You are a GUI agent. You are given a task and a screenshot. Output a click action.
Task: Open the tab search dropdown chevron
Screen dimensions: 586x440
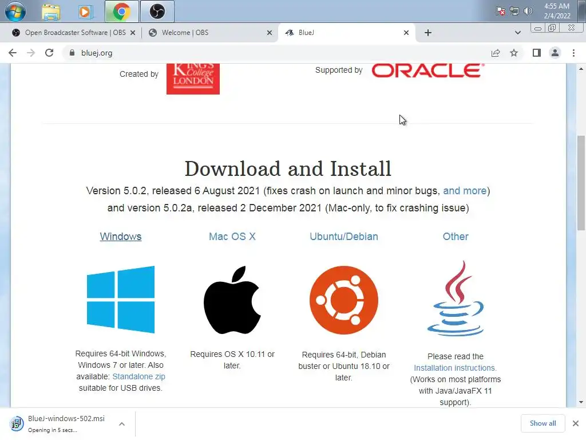[517, 33]
